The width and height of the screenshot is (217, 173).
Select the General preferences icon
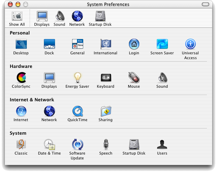tap(77, 44)
